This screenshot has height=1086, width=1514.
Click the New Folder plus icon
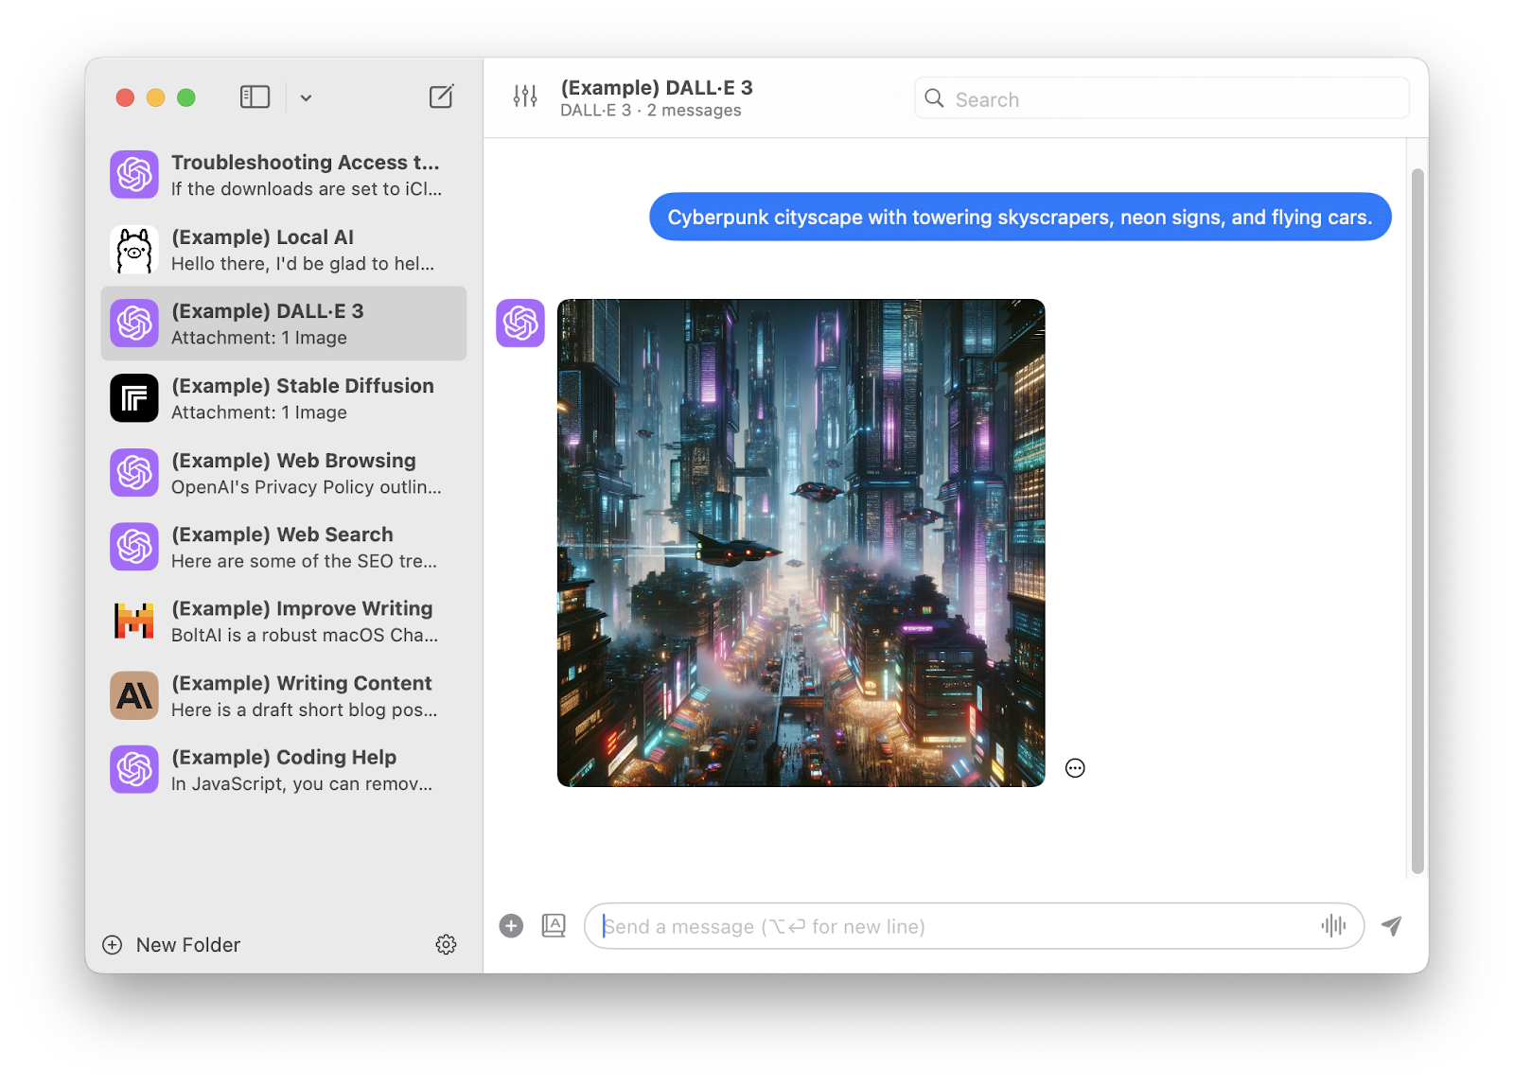(x=113, y=945)
